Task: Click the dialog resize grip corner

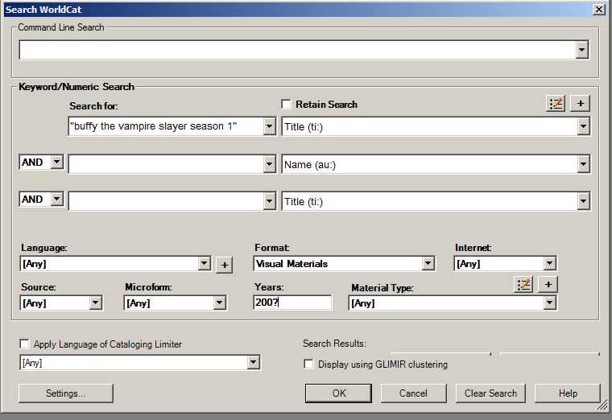Action: (602, 405)
